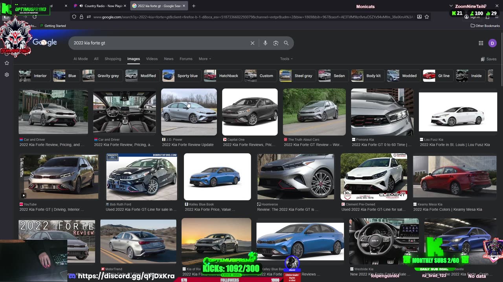The image size is (503, 282).
Task: Mute the Country Radio tab audio
Action: (81, 6)
